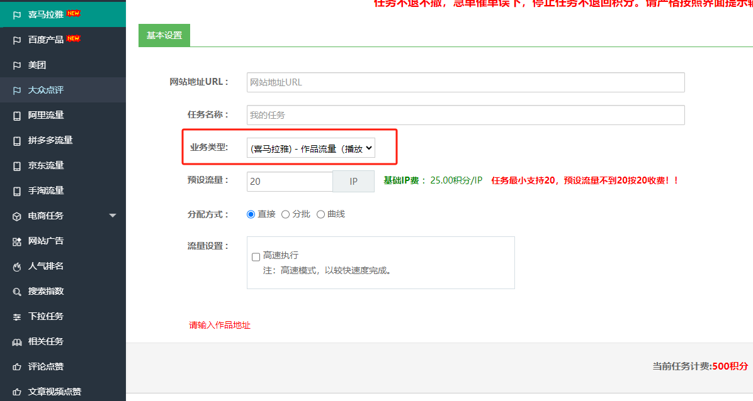The width and height of the screenshot is (753, 401).
Task: Open 搜索指数 in the sidebar
Action: 63,291
